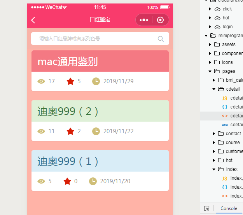The image size is (243, 215).
Task: Collapse the miniprogram folder
Action: click(206, 36)
